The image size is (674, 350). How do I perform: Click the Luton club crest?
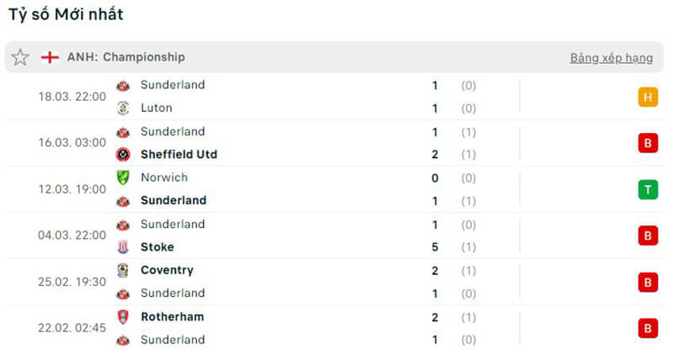(123, 108)
